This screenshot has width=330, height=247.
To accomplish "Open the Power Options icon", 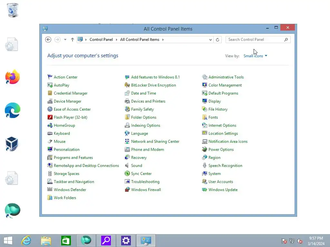I will tap(205, 149).
